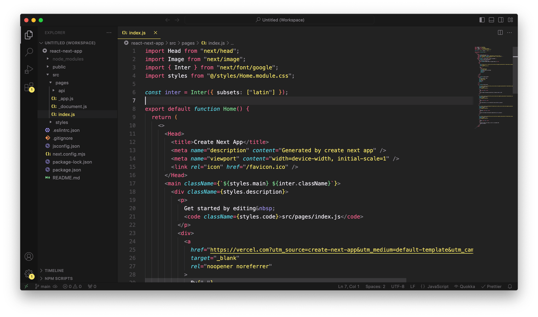Click the vercel.com href link on line 25

341,250
